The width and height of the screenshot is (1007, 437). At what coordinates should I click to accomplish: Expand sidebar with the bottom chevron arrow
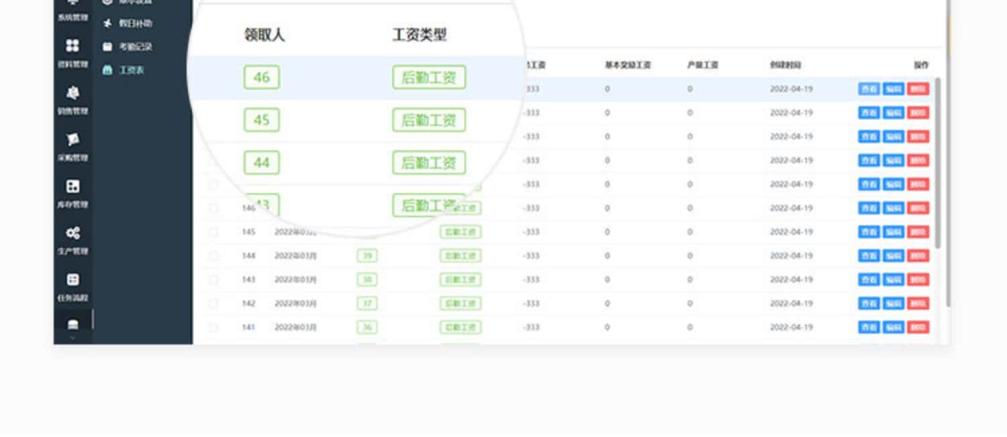73,338
